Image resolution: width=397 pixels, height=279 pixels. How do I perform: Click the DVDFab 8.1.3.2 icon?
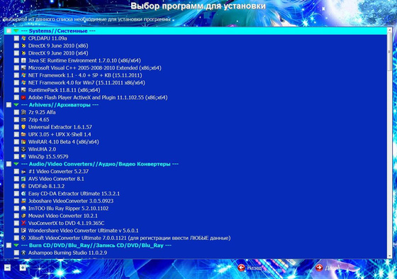click(23, 186)
